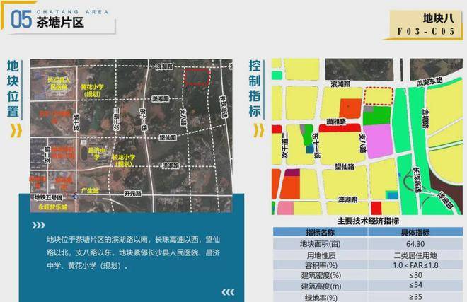Click the value 二类居住用地
This screenshot has width=467, height=302.
[415, 255]
